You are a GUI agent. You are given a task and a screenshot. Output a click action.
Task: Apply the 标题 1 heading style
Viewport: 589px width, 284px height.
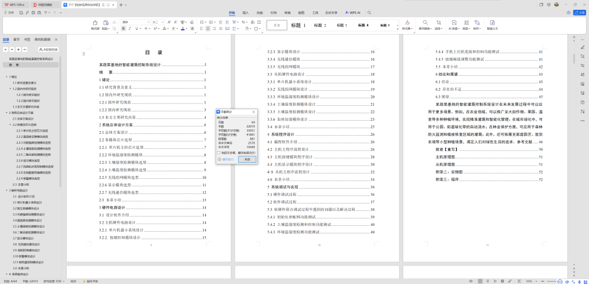298,25
